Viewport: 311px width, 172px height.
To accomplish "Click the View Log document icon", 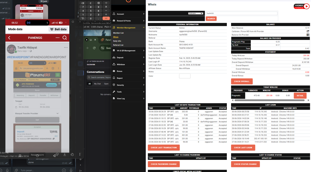I will coord(114,98).
